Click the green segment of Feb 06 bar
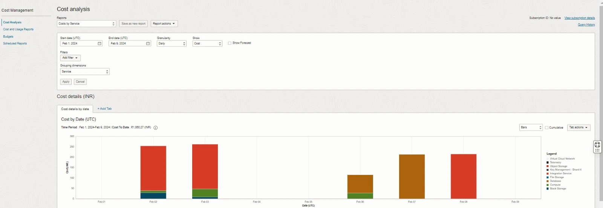This screenshot has height=208, width=603. point(360,196)
